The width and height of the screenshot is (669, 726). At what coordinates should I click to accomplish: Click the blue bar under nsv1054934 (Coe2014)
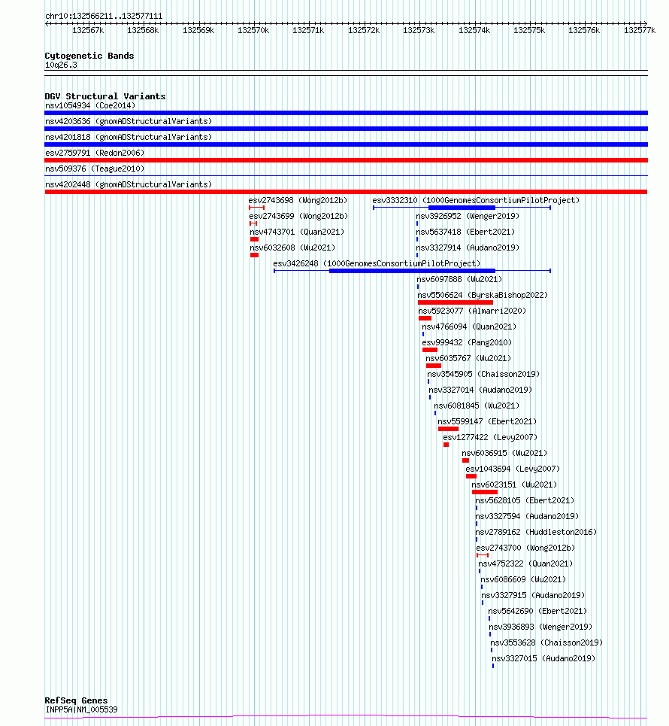click(x=346, y=113)
